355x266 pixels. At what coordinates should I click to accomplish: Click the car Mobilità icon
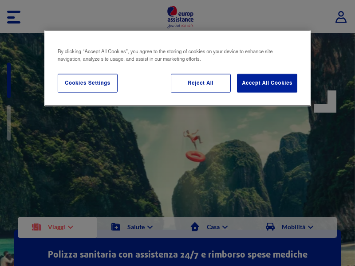(270, 227)
